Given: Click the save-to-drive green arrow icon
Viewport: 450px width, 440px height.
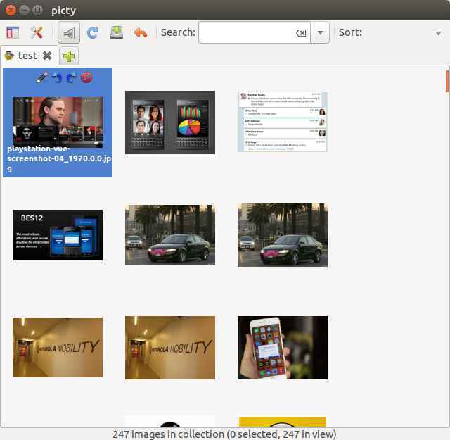Looking at the screenshot, I should pos(117,32).
